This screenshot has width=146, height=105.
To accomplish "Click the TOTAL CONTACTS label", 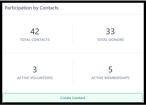I will point(35,40).
